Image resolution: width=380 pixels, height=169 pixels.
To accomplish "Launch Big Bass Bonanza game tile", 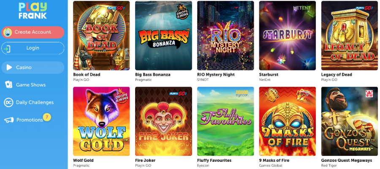I will 163,35.
